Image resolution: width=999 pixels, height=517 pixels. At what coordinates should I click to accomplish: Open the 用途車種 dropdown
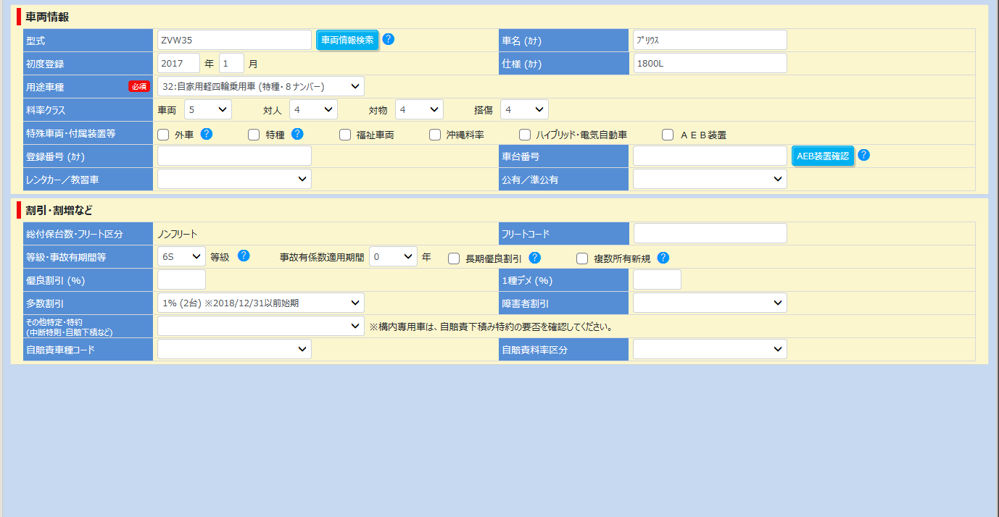coord(261,87)
